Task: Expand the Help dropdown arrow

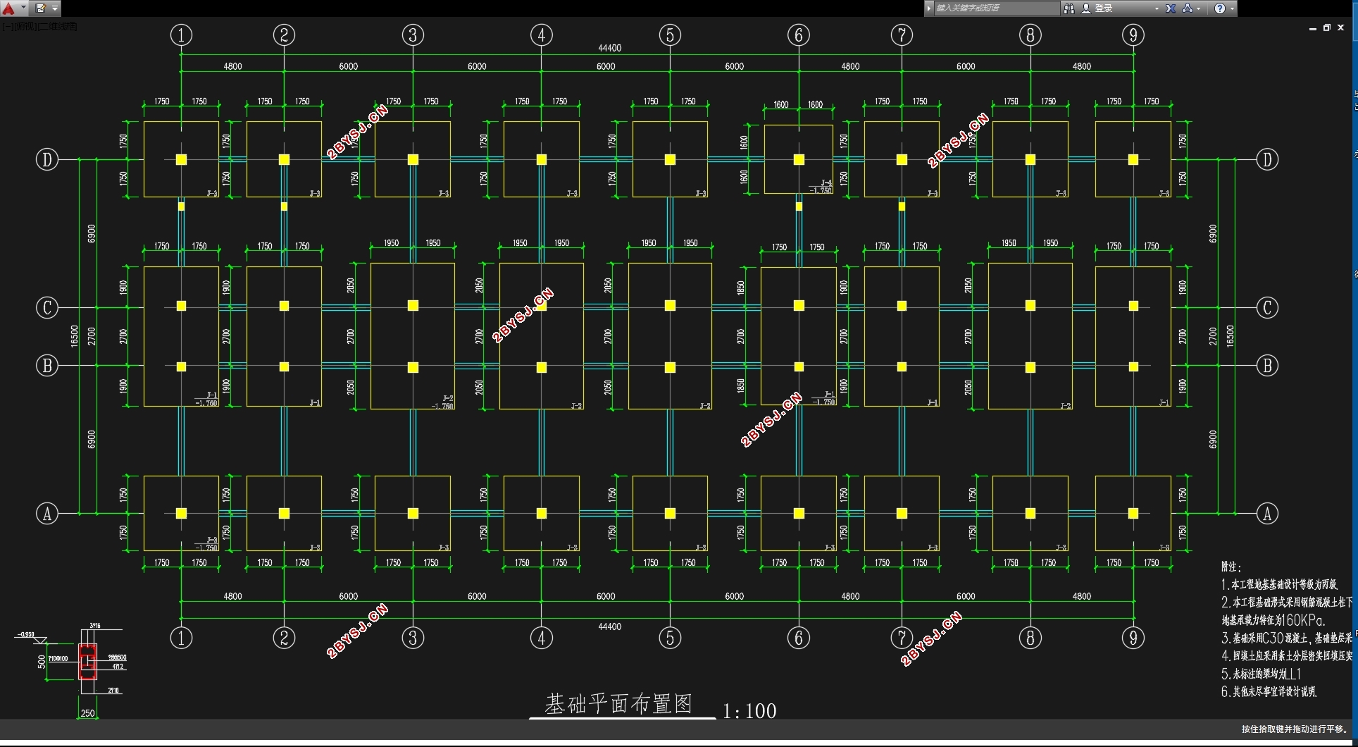Action: [x=1231, y=9]
